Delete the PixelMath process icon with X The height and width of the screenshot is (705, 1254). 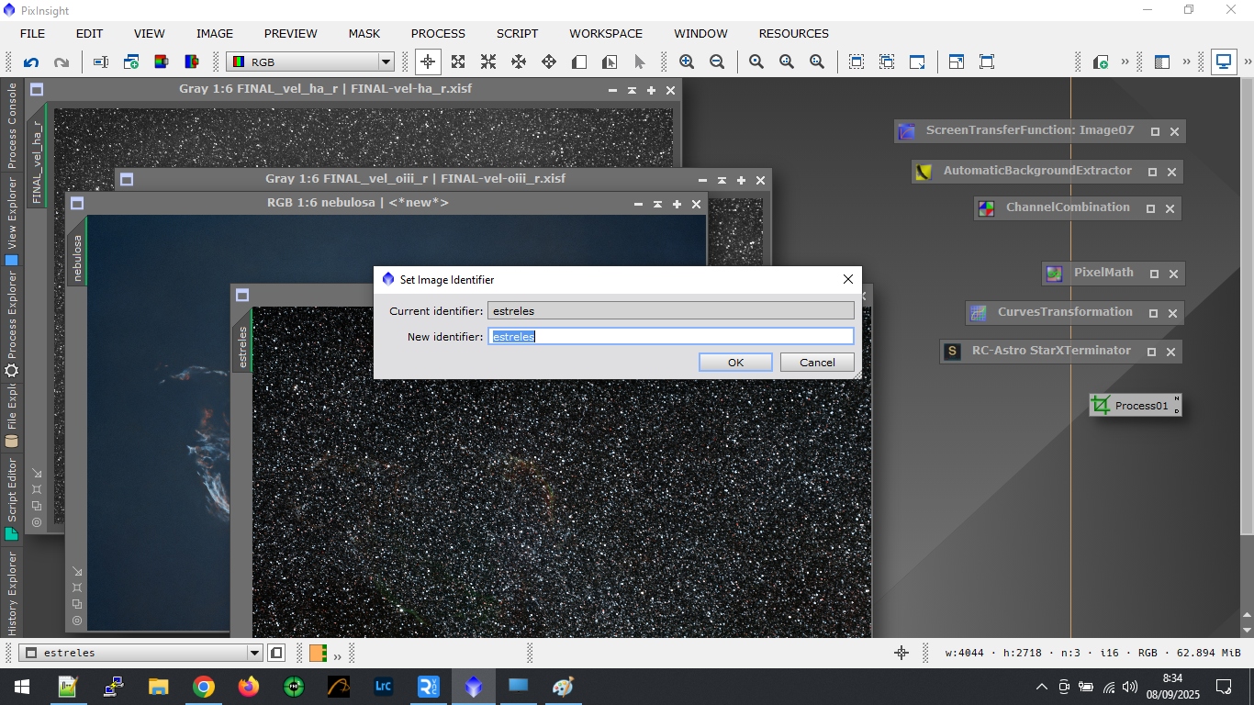pos(1172,274)
